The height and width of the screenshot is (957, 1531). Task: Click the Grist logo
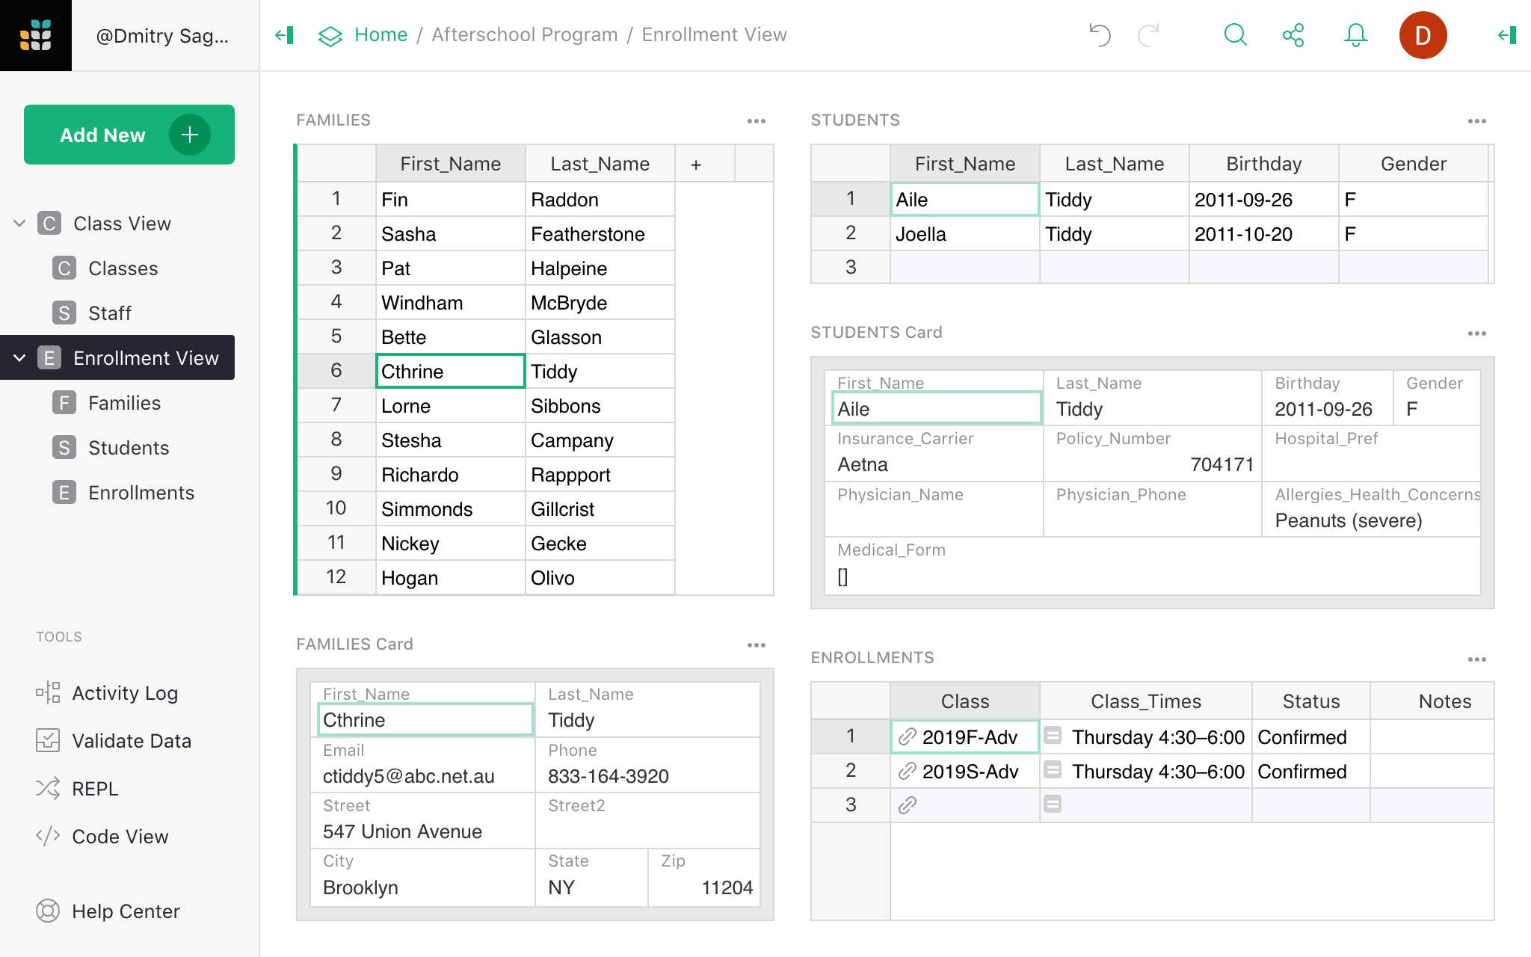(37, 34)
